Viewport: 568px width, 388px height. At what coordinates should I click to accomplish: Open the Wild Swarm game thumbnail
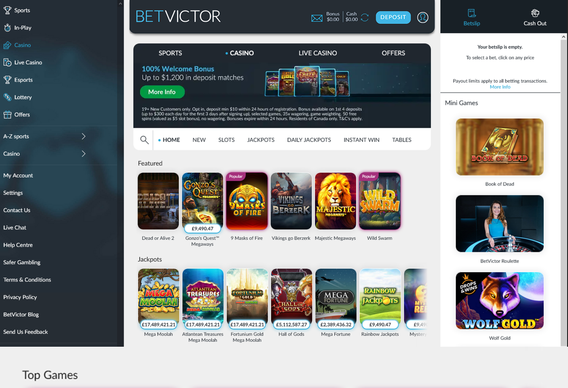click(380, 201)
